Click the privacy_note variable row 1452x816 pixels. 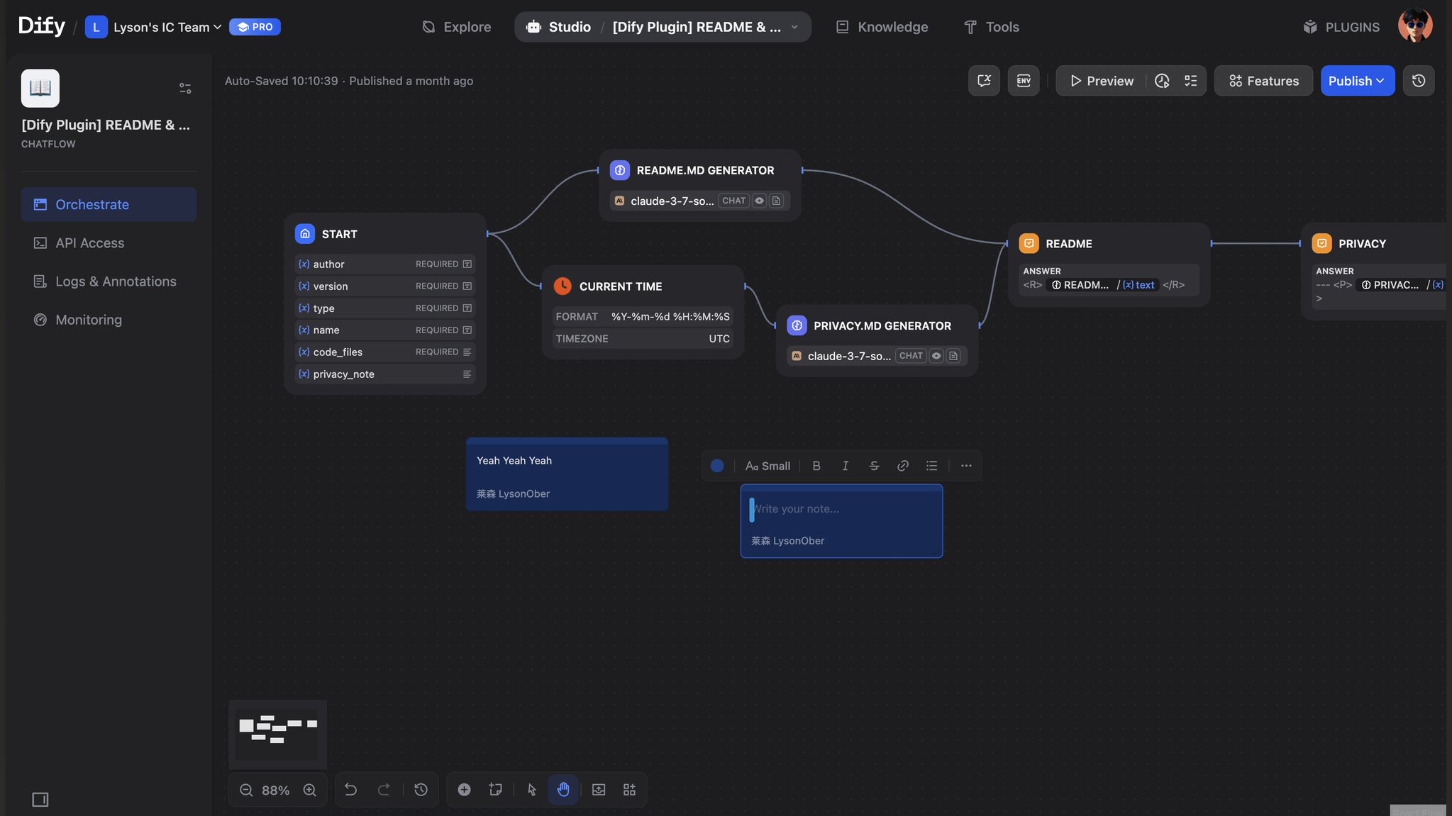[x=385, y=374]
